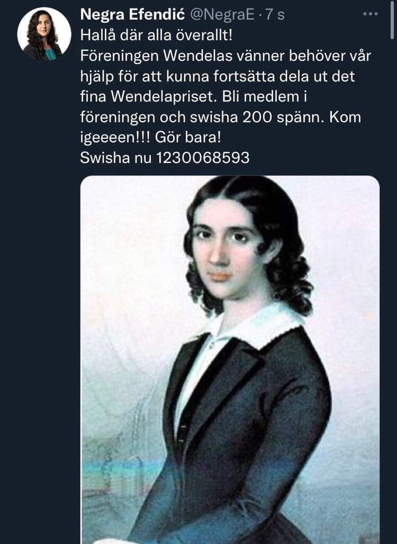This screenshot has height=544, width=397.
Task: Open Negra Efendić's profile picture avatar
Action: (44, 34)
